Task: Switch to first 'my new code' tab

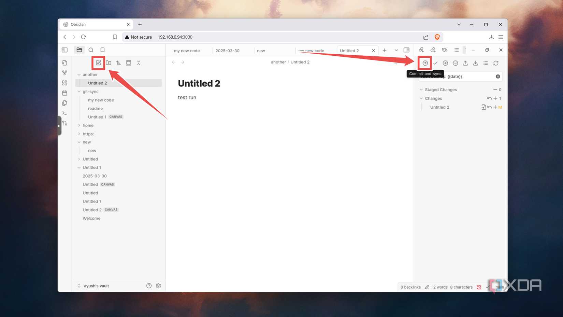Action: 187,51
